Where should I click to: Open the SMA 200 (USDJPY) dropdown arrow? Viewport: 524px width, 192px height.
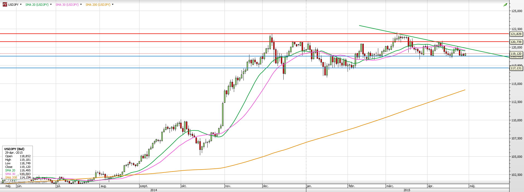[x=113, y=5]
